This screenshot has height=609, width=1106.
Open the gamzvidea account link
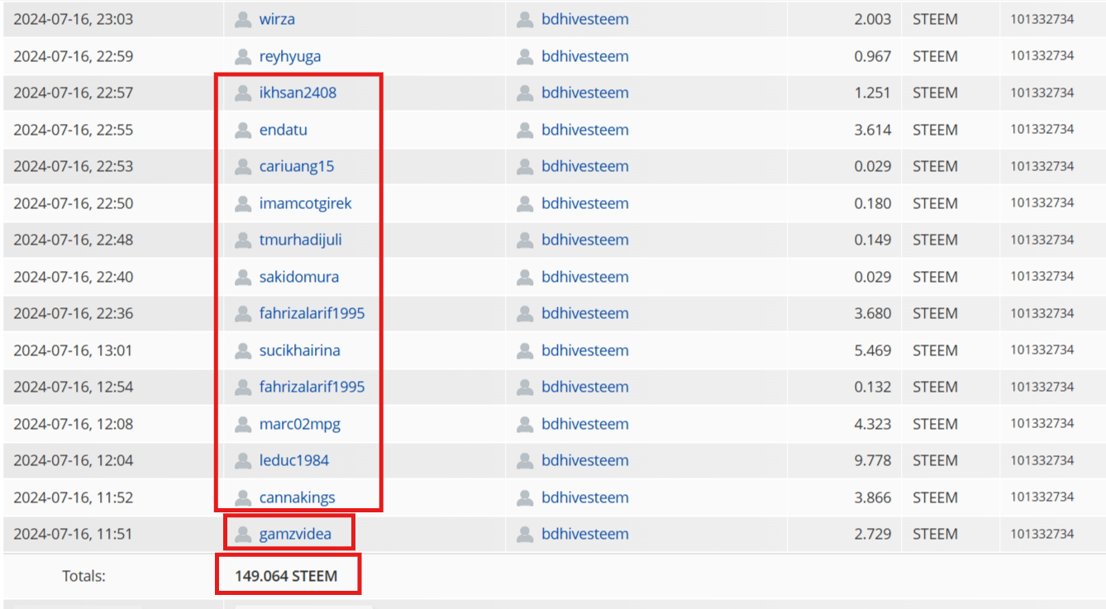pos(295,534)
